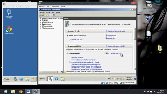
Task: Click the ES language indicator in VM taskbar
Action: pos(109,79)
